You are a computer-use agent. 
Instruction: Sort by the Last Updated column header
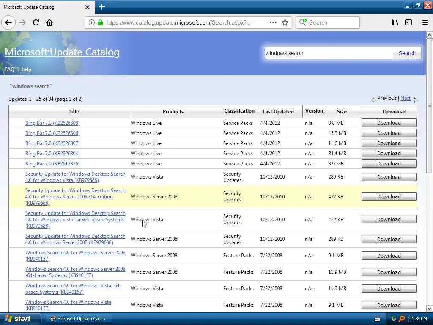[x=278, y=112]
